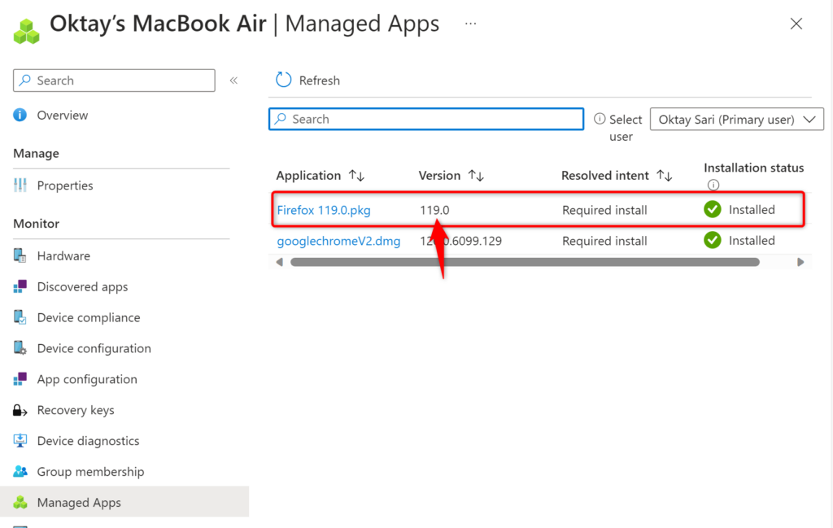Open Recovery keys
Image resolution: width=833 pixels, height=528 pixels.
(x=76, y=410)
